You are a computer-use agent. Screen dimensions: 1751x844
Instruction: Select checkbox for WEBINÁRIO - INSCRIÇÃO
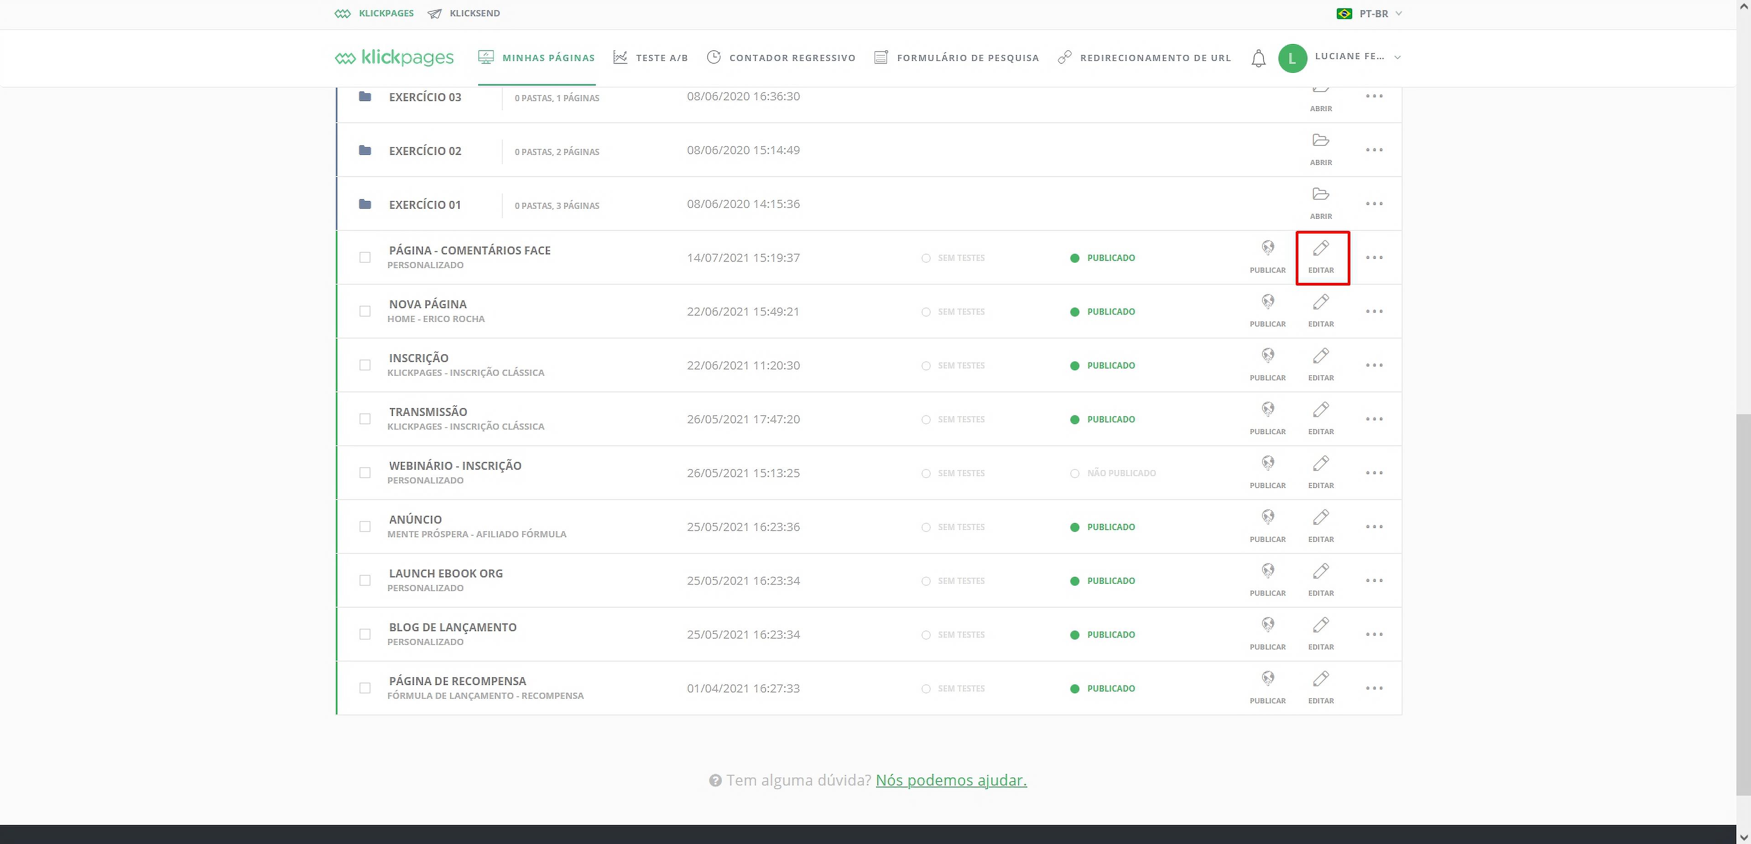[365, 472]
